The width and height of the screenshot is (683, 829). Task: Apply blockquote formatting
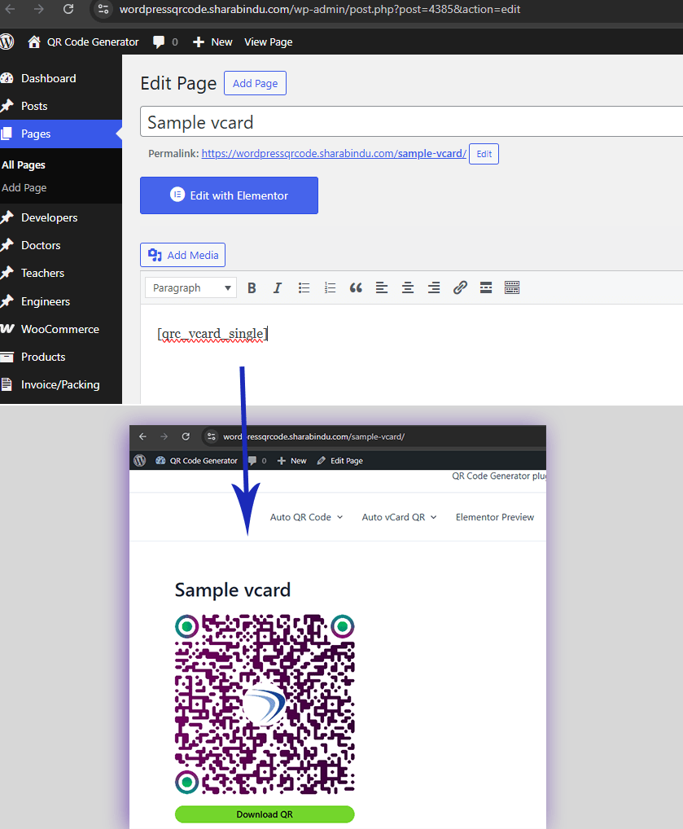coord(356,288)
